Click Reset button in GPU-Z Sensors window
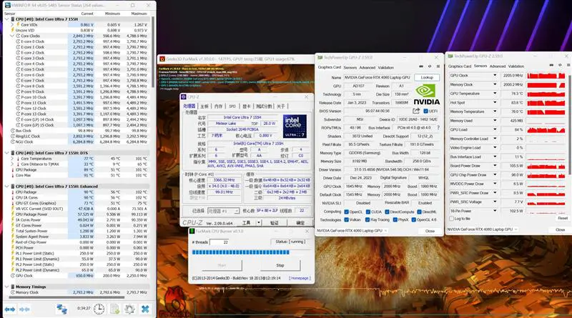The height and width of the screenshot is (318, 572). 563,218
